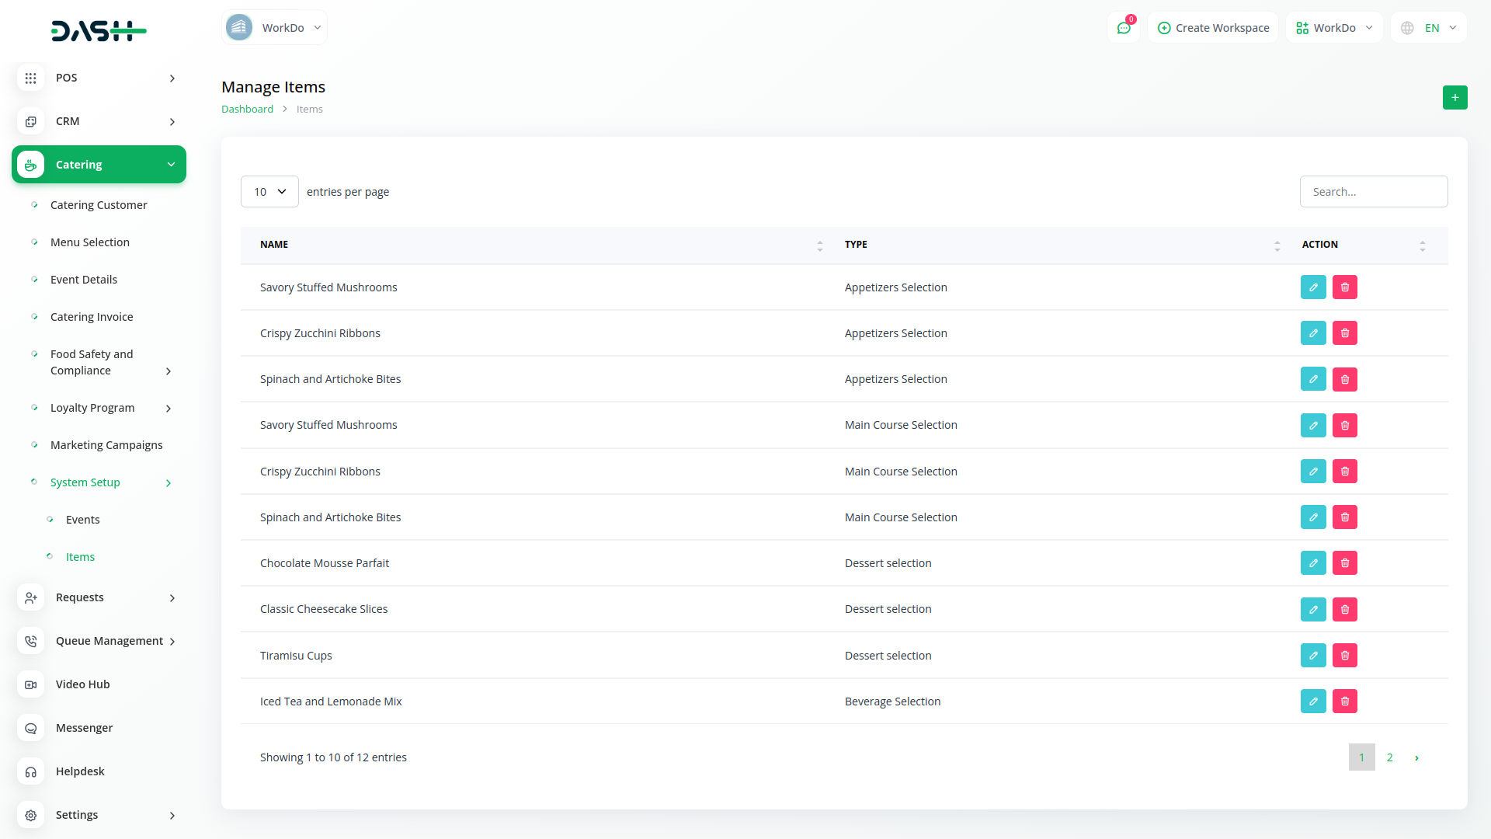Click the green add item plus button
The height and width of the screenshot is (839, 1491).
click(1455, 97)
